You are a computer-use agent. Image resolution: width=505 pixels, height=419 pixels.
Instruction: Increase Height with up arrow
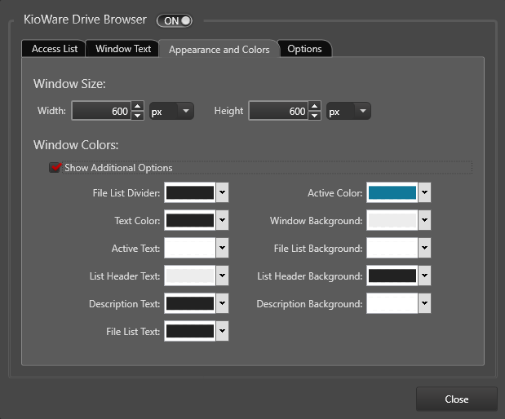pyautogui.click(x=314, y=106)
